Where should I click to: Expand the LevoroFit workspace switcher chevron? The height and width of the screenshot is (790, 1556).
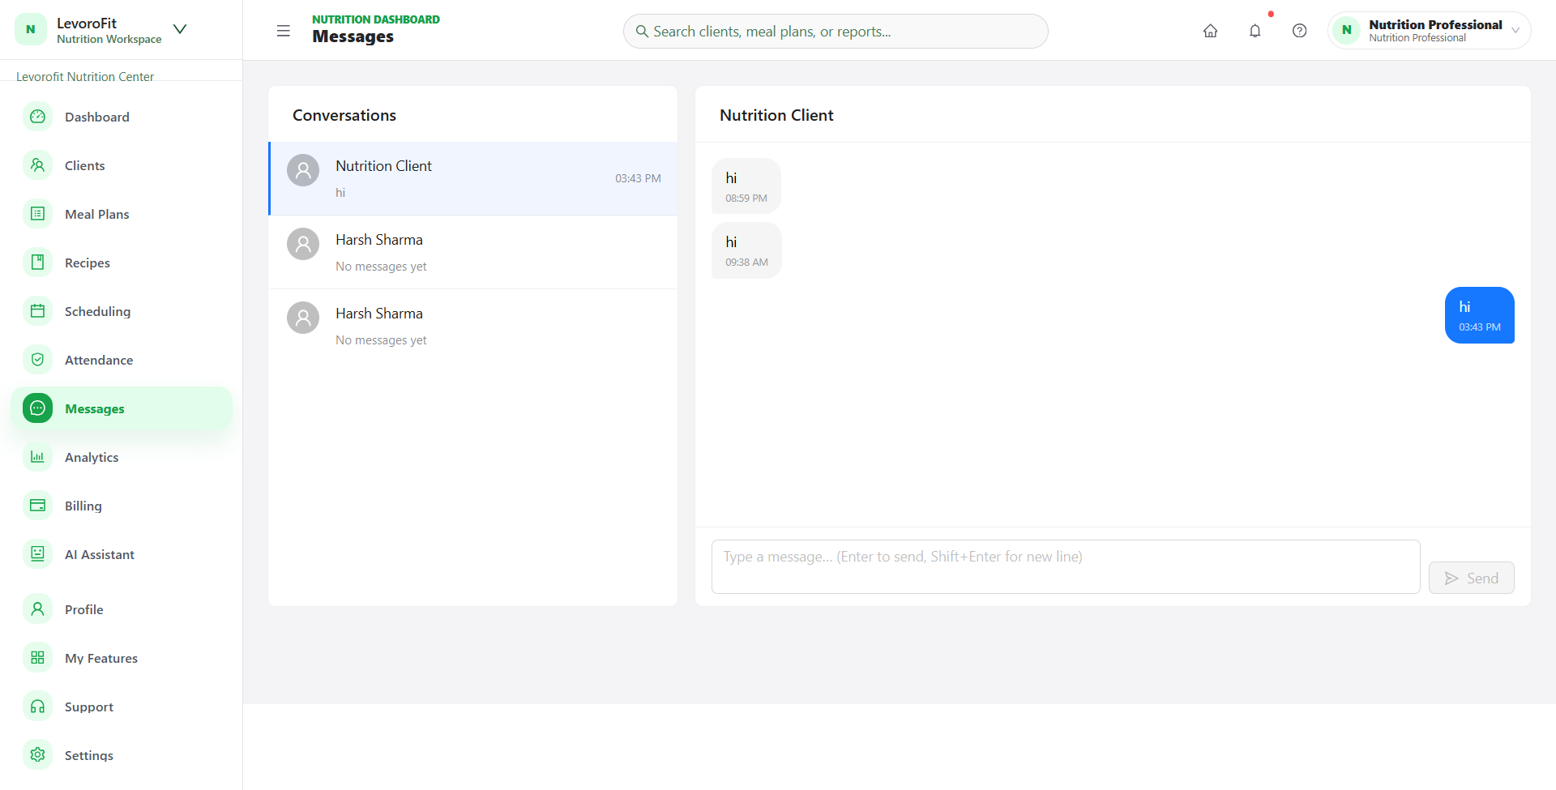coord(180,29)
